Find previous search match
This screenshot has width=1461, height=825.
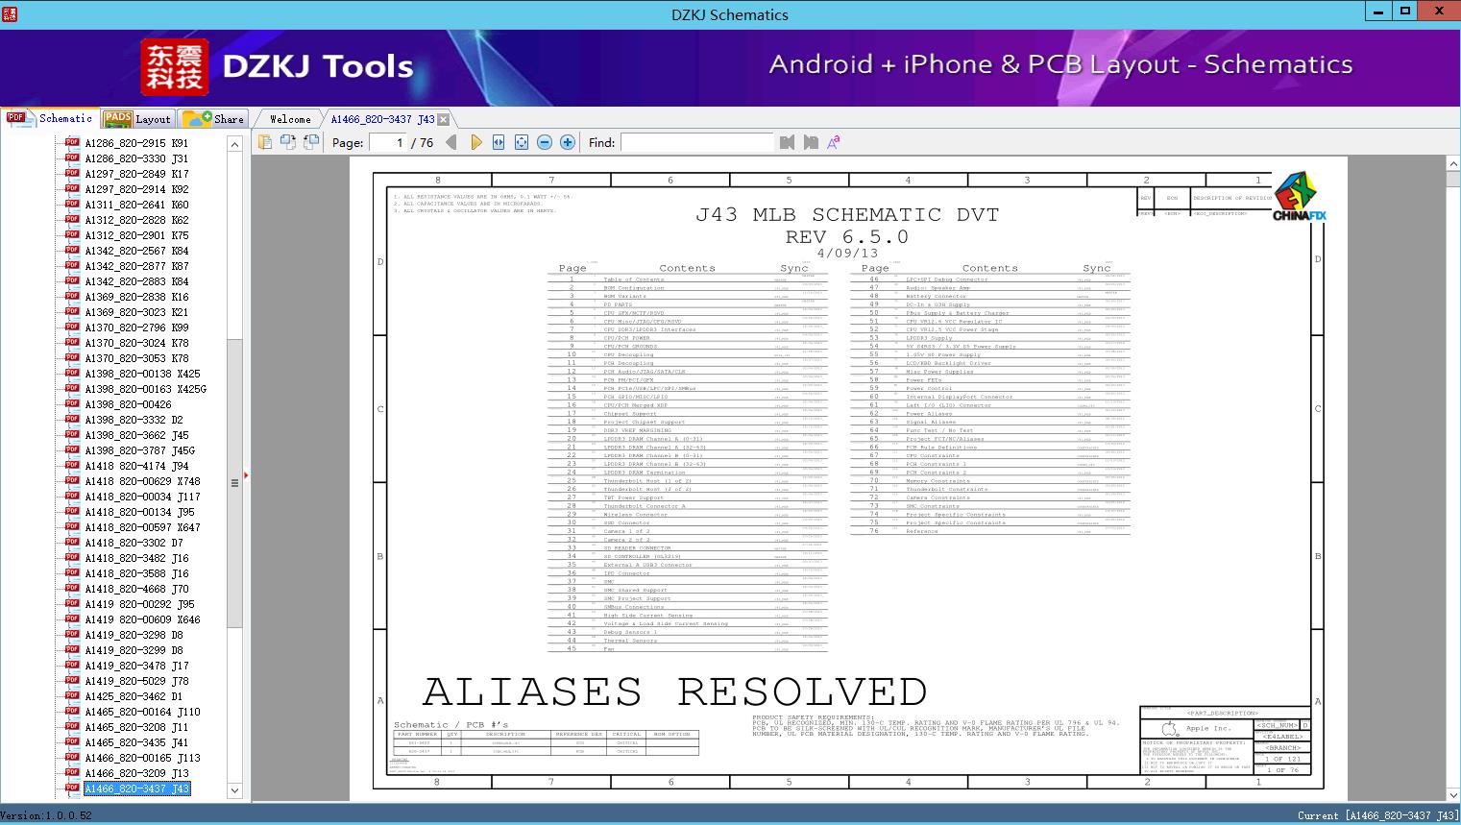tap(788, 142)
